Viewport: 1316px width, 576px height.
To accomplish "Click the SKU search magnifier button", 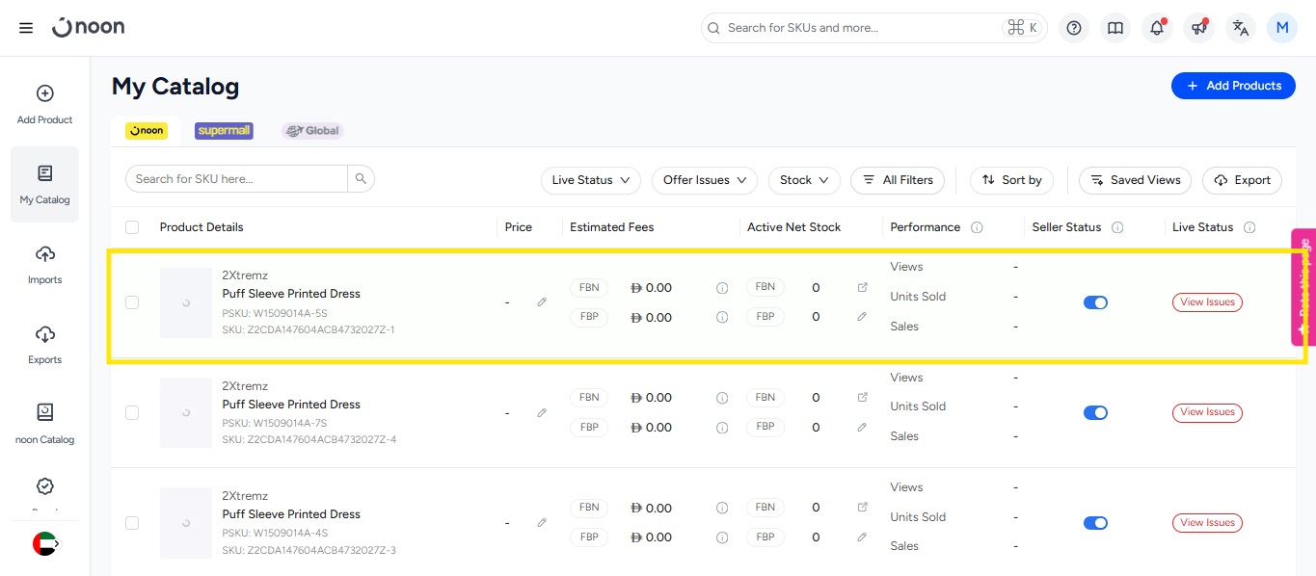I will [361, 178].
